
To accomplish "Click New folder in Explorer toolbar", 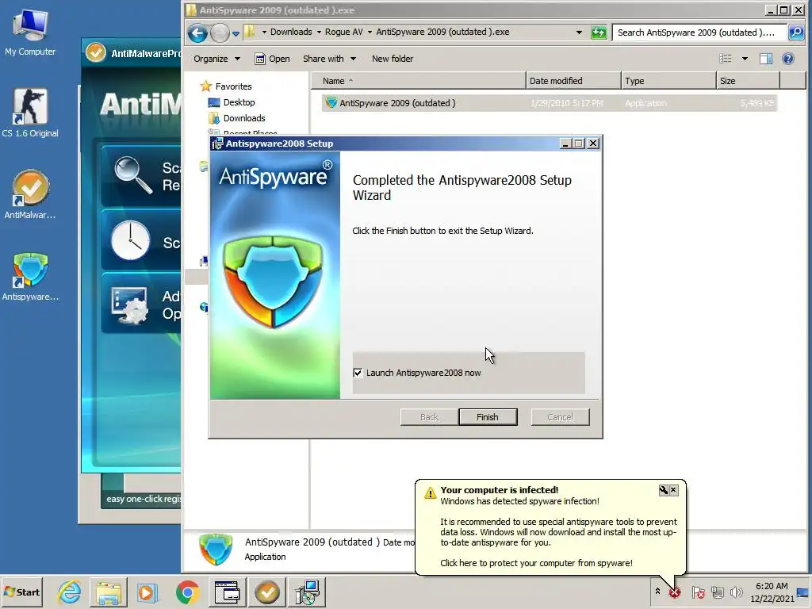I will click(393, 59).
